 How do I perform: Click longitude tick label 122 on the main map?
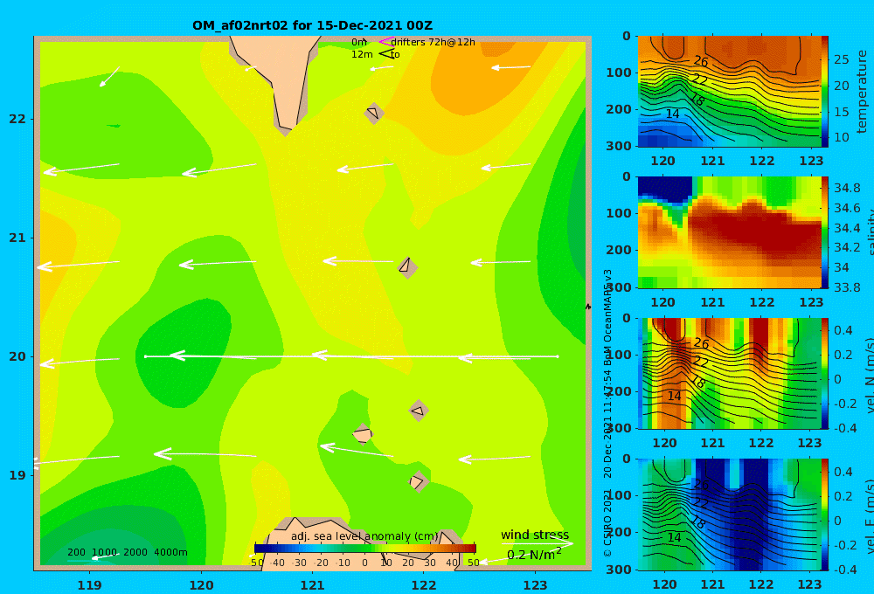pyautogui.click(x=424, y=585)
